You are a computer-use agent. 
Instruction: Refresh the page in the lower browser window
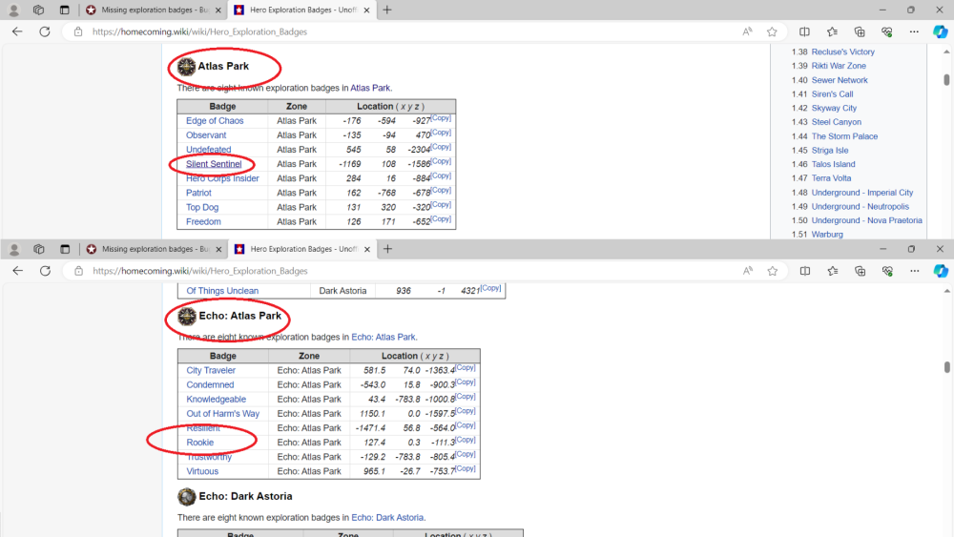(x=44, y=271)
